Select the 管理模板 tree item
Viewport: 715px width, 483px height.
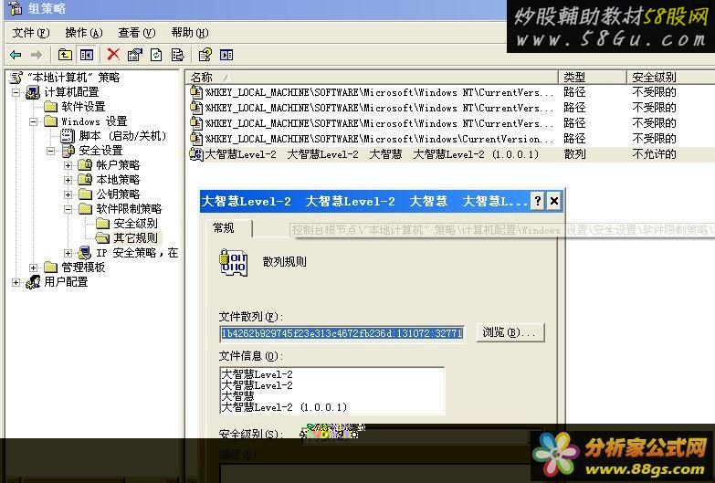[x=83, y=268]
